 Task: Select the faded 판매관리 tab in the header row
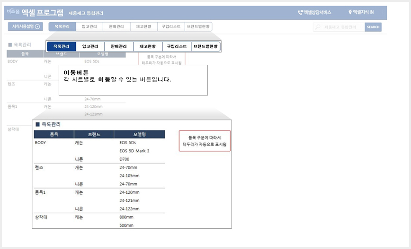pos(116,26)
